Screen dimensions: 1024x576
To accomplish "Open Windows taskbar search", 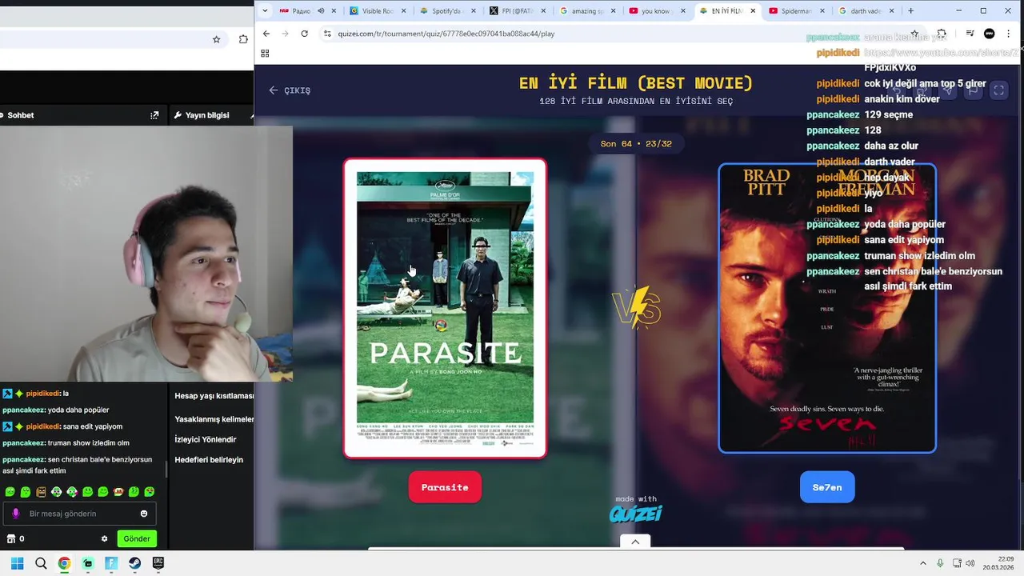I will coord(41,563).
